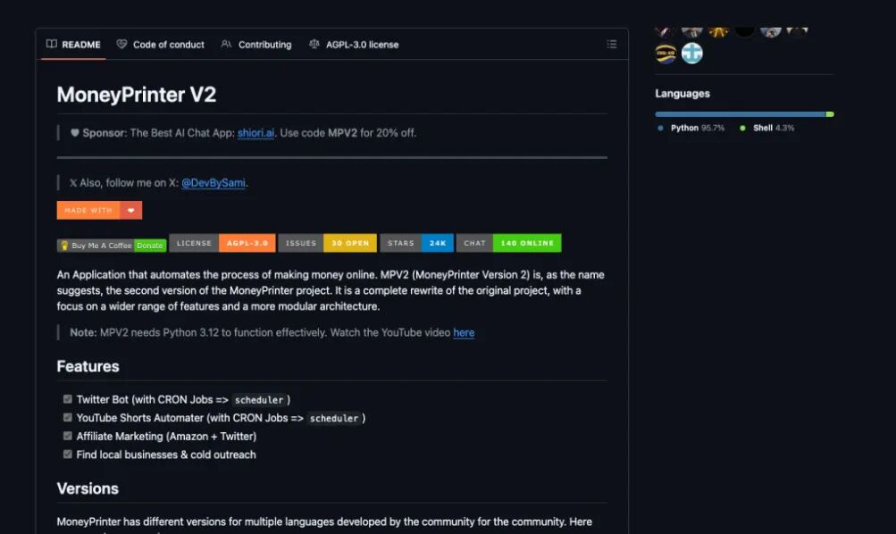Click the Features heading
The image size is (896, 534).
(88, 366)
